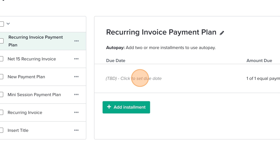Open three-dot menu for New Payment Plan

point(76,77)
